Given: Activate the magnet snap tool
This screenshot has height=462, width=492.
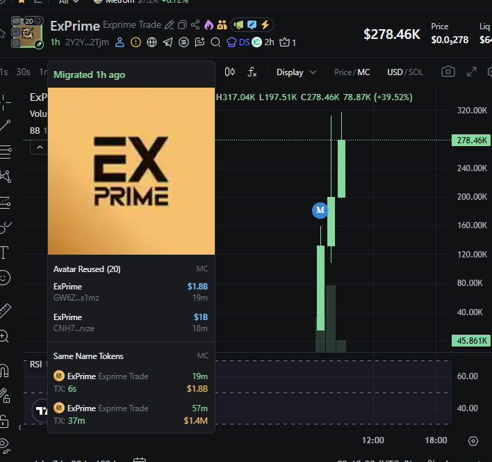Looking at the screenshot, I should pyautogui.click(x=4, y=370).
